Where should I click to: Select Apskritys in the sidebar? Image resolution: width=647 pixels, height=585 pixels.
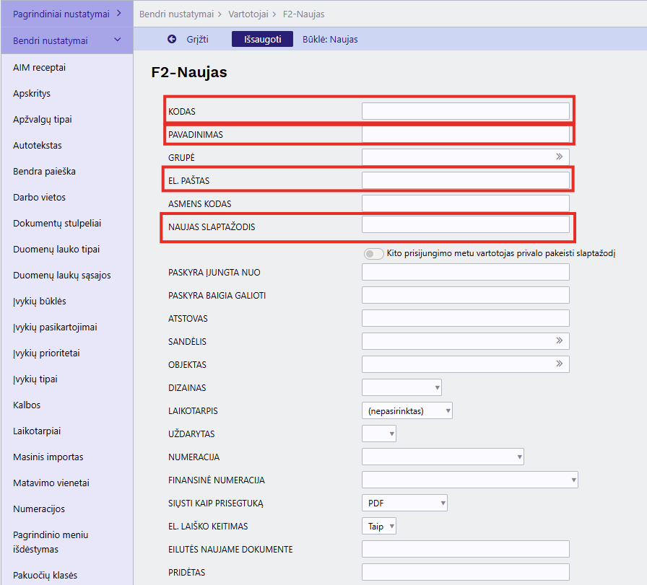coord(32,94)
